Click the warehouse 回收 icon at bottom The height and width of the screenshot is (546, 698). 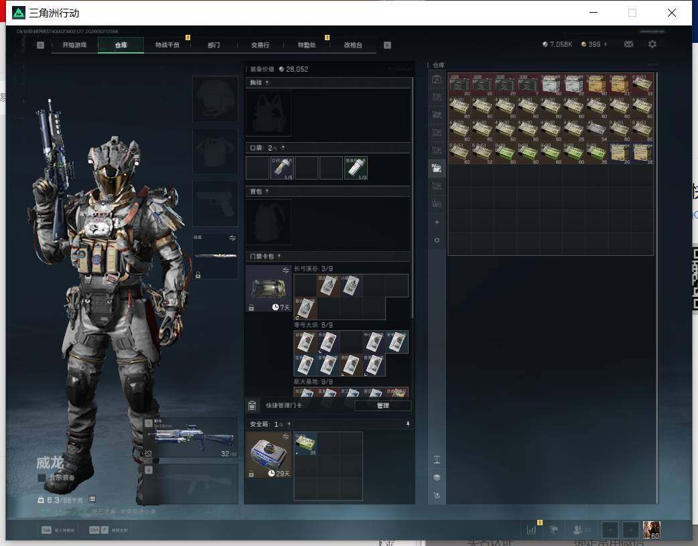point(437,495)
